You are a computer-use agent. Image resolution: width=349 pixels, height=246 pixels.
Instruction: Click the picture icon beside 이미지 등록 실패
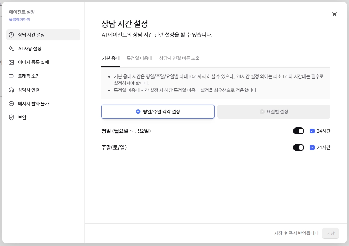point(11,62)
